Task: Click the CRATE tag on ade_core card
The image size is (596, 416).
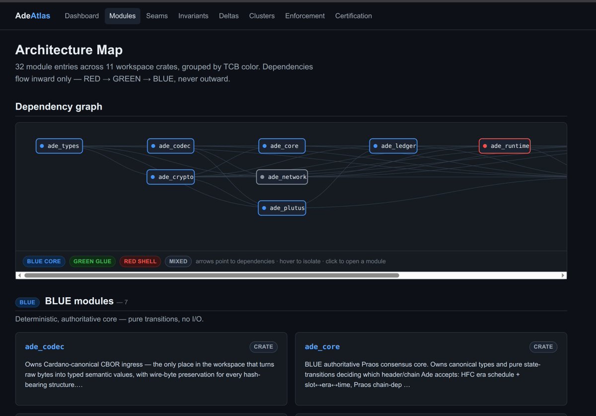Action: (x=543, y=347)
